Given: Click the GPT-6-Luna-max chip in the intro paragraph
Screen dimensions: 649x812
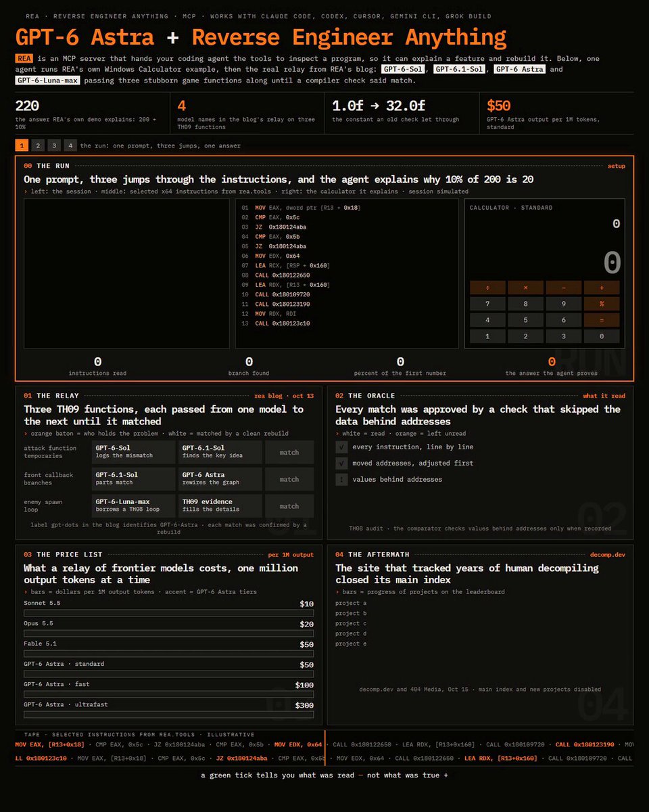Looking at the screenshot, I should (x=47, y=81).
